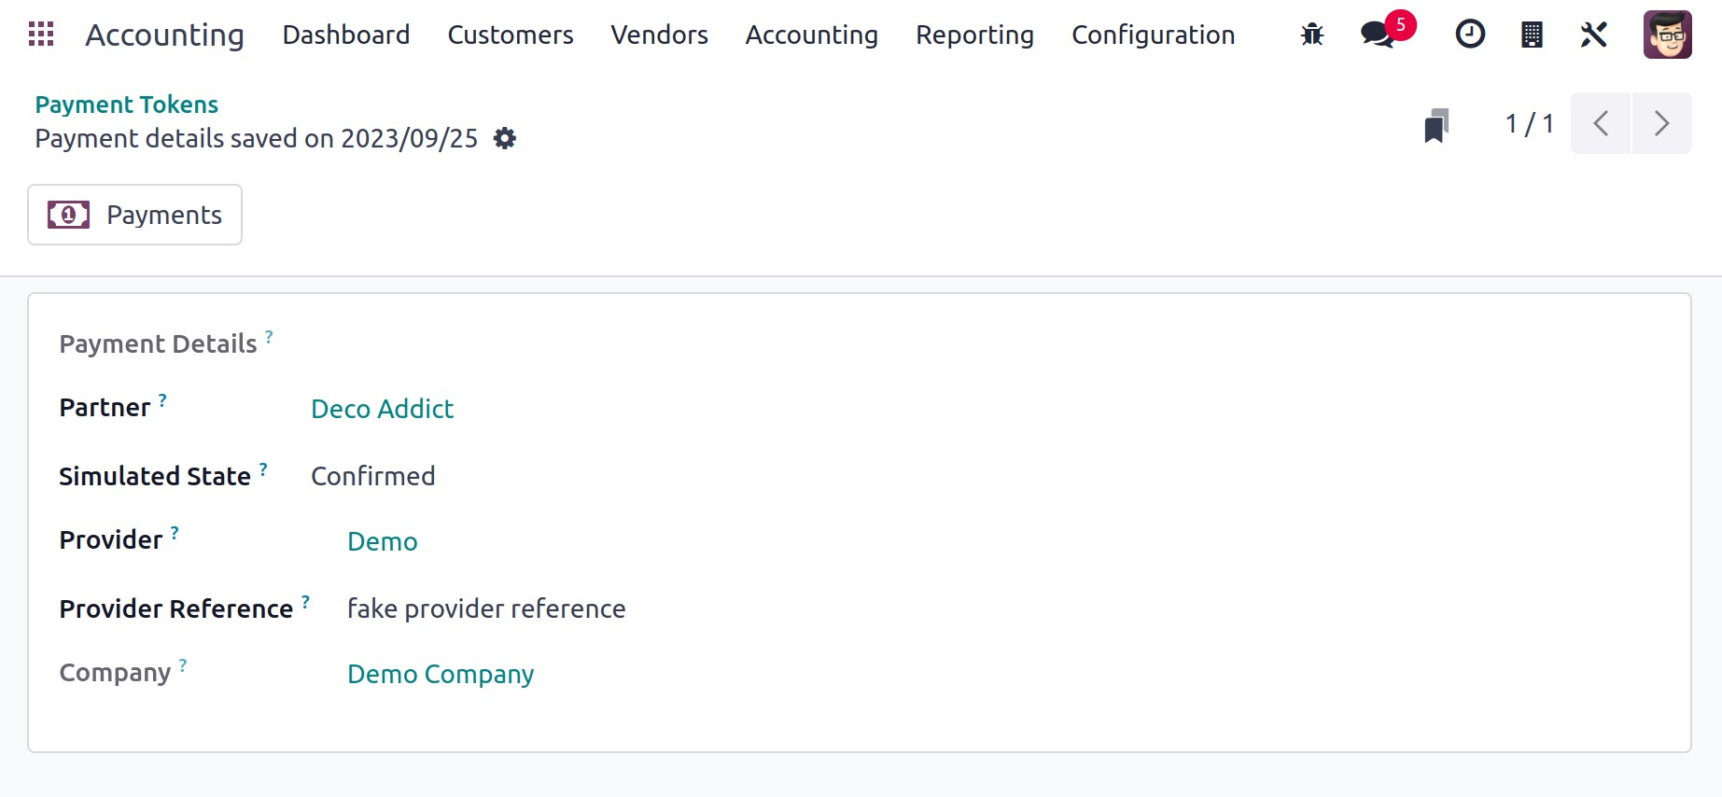Open the wrench and screwdriver tools icon
The height and width of the screenshot is (797, 1722).
pos(1594,35)
